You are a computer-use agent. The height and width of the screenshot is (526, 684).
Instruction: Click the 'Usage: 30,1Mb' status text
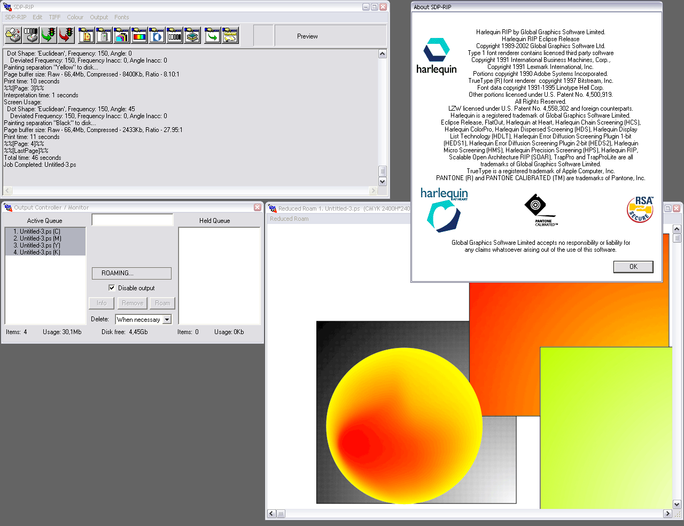tap(62, 332)
